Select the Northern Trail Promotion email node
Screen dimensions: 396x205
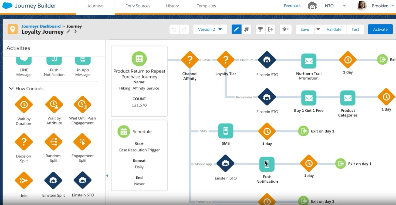(x=309, y=61)
